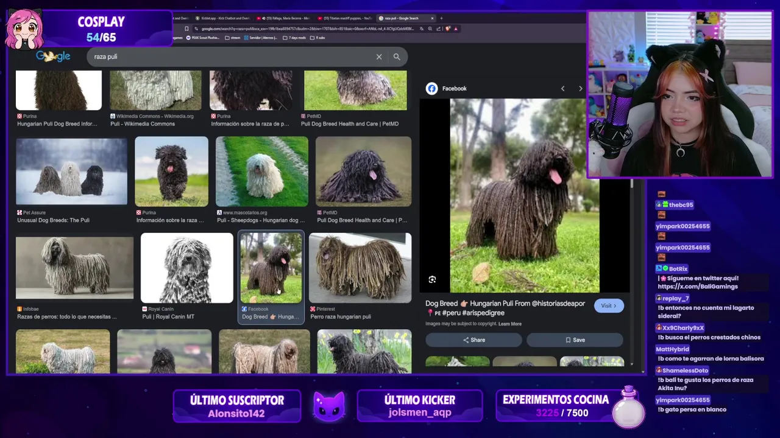Open Infobae 'Razas de perros' image
Image resolution: width=780 pixels, height=438 pixels.
[x=74, y=268]
